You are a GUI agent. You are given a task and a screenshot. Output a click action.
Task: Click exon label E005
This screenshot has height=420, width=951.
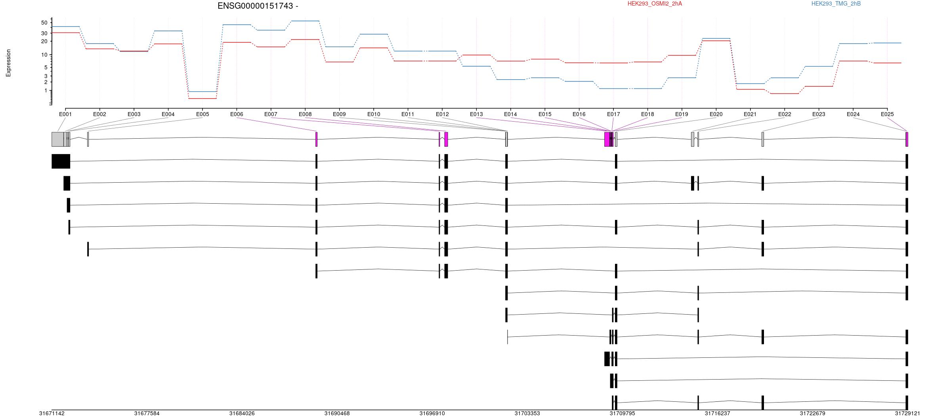coord(202,114)
